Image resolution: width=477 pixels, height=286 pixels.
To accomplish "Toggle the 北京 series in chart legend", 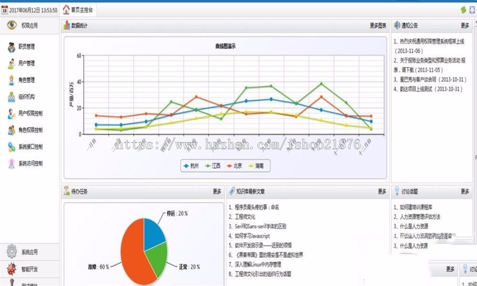I will pos(234,166).
